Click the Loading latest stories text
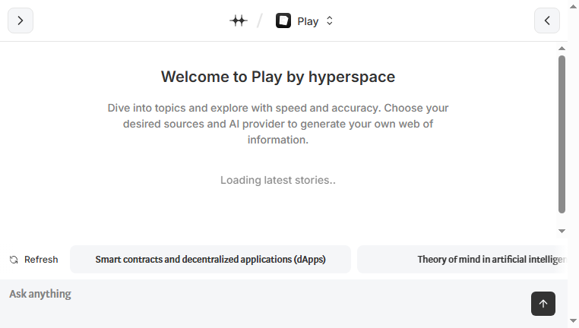579x328 pixels. [278, 180]
